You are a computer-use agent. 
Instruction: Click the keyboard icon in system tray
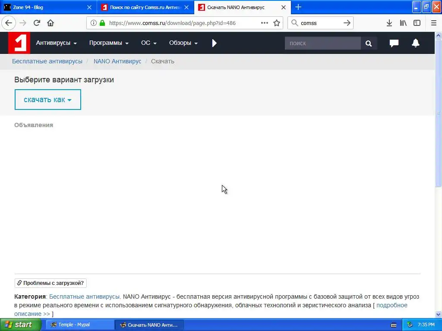point(394,325)
